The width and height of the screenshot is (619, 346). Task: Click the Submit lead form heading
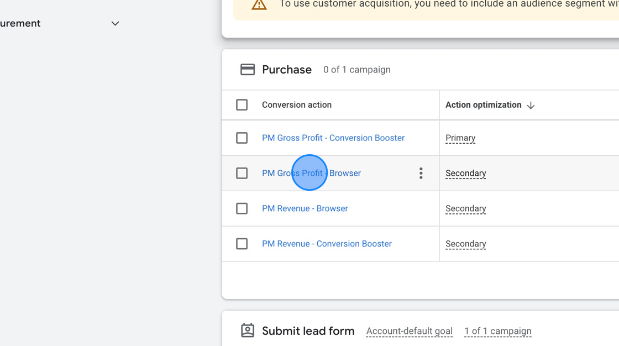point(308,331)
